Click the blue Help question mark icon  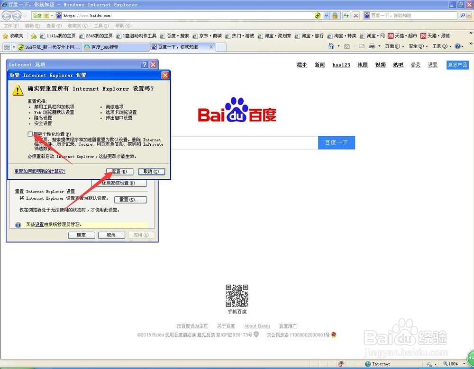[458, 46]
